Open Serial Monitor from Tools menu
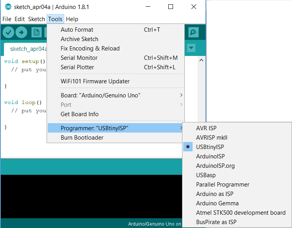 pos(115,58)
